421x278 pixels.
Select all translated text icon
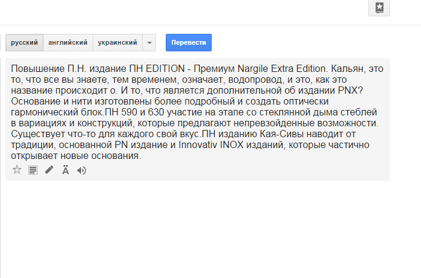click(x=33, y=170)
